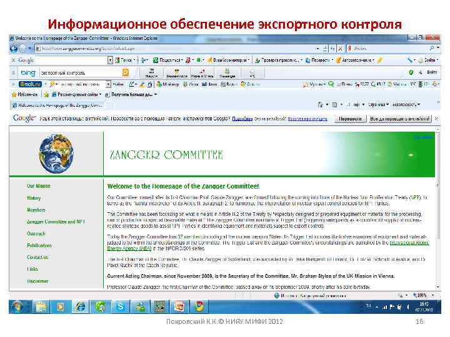
Task: Open the mail.ru search query dropdown
Action: coord(108,84)
